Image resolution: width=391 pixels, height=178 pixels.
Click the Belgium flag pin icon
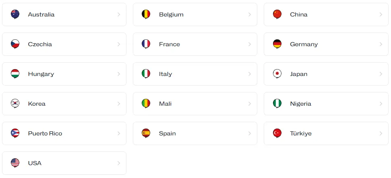[x=146, y=14]
